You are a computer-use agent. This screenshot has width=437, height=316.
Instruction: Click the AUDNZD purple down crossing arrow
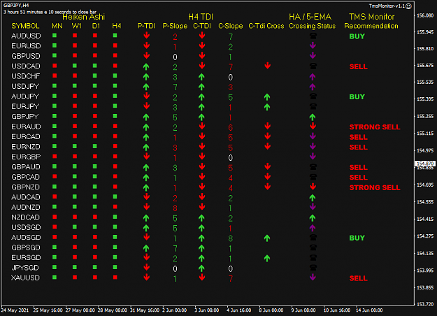click(313, 207)
